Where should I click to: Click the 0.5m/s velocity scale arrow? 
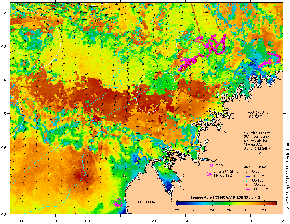click(255, 153)
